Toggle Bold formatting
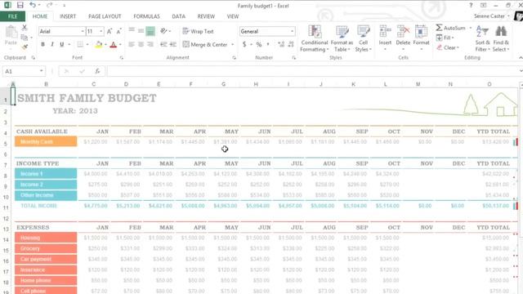 [x=42, y=44]
